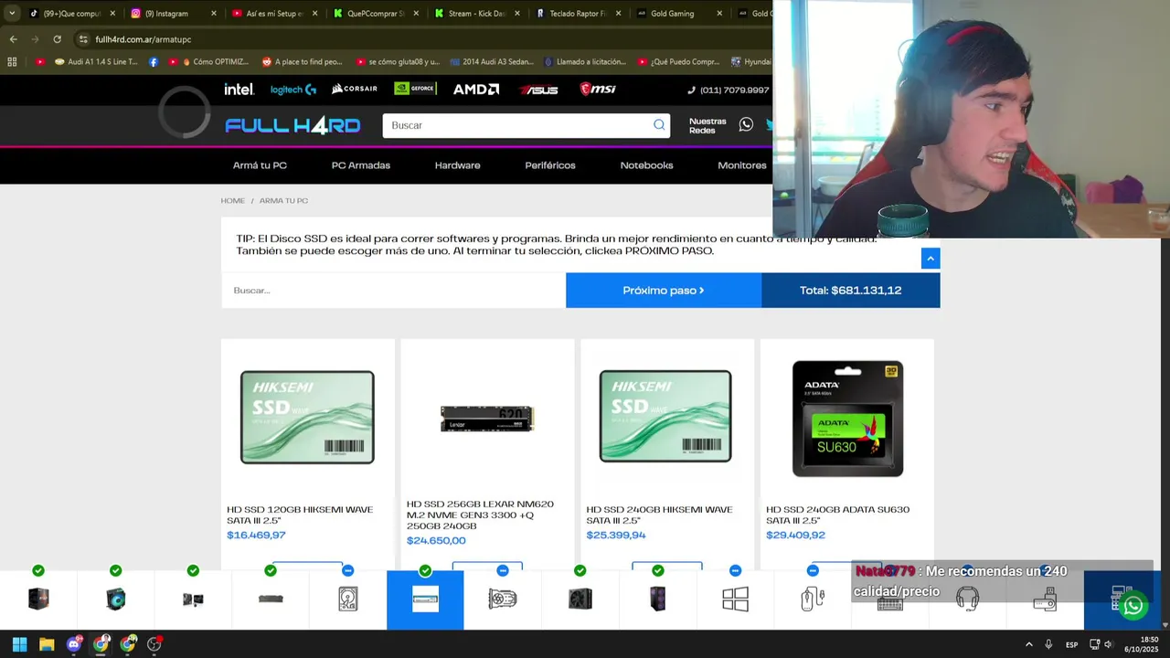
Task: Click the AMD brand logo
Action: tap(476, 89)
